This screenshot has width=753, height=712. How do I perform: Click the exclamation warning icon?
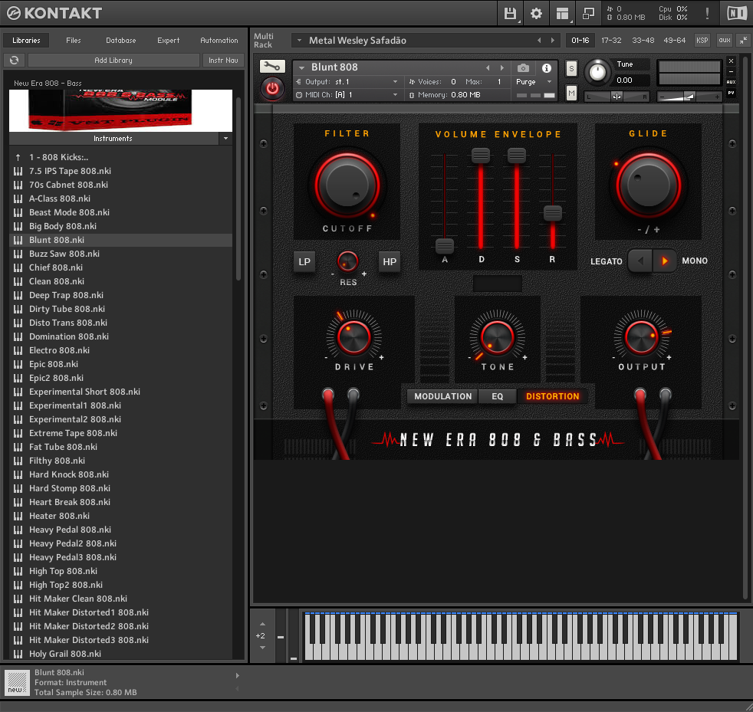point(707,13)
